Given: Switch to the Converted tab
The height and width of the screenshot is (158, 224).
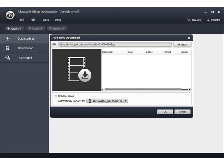Looking at the screenshot, I should (x=24, y=58).
